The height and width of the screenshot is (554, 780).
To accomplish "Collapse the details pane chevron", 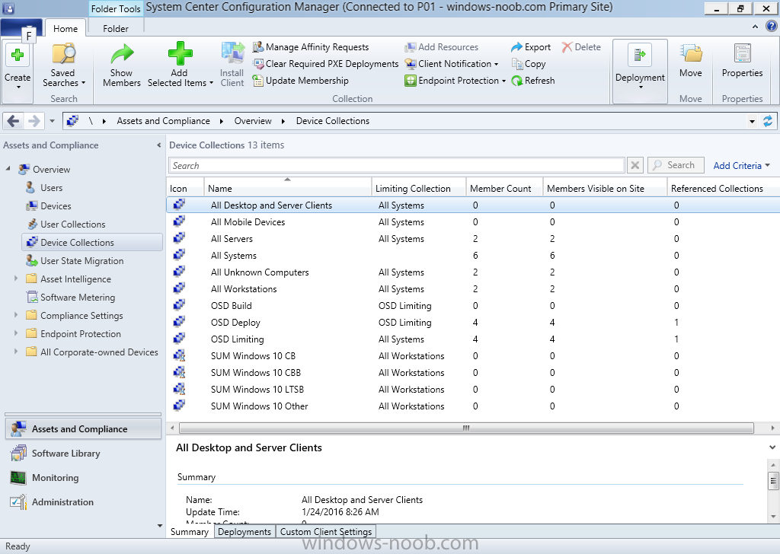I will click(772, 447).
